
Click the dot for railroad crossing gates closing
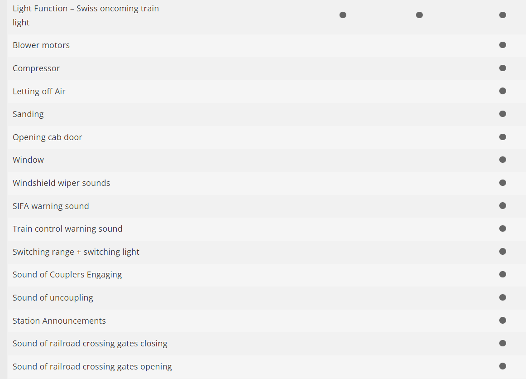(502, 343)
